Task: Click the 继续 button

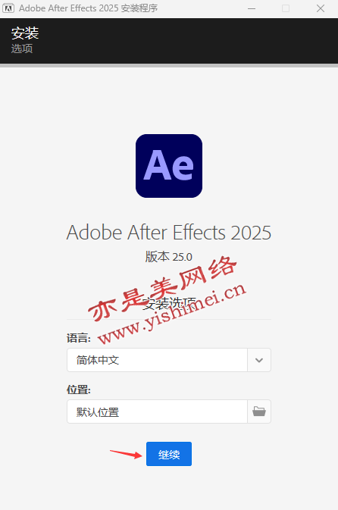Action: (x=169, y=454)
